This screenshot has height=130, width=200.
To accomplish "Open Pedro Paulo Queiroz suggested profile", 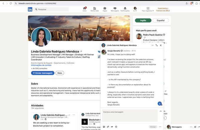I will tap(153, 35).
